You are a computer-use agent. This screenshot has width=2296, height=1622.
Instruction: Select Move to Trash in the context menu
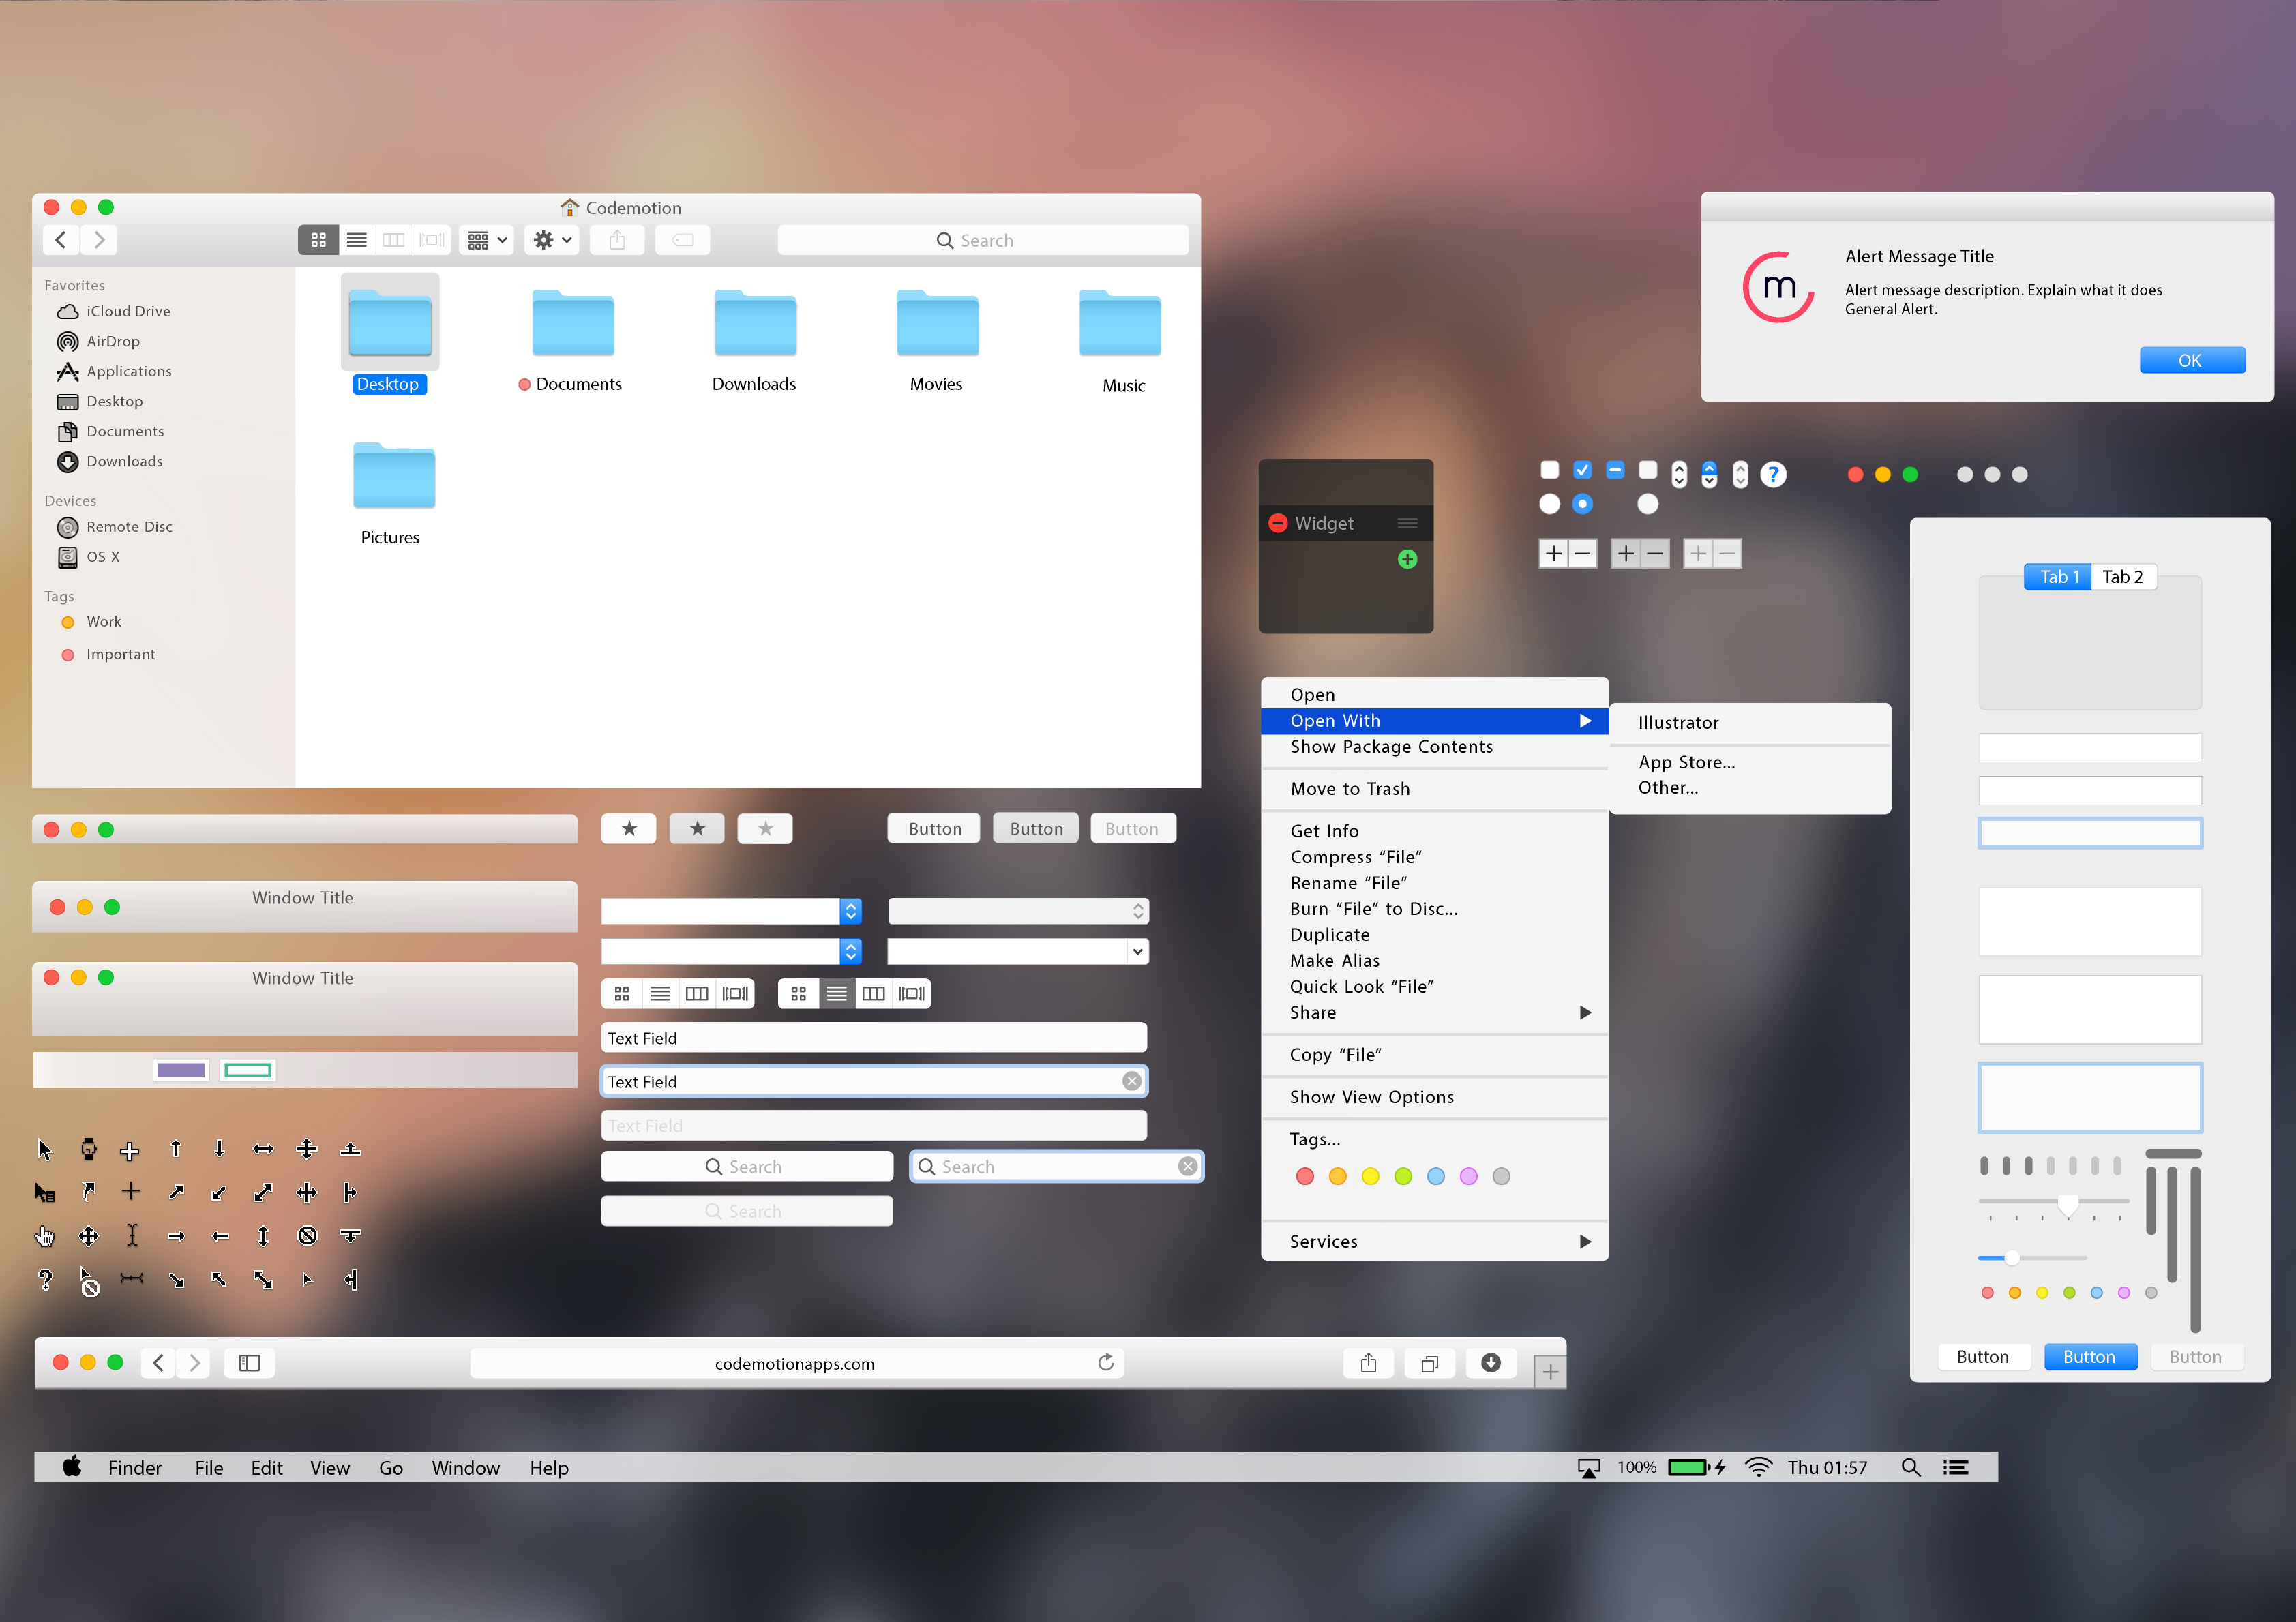pos(1350,788)
